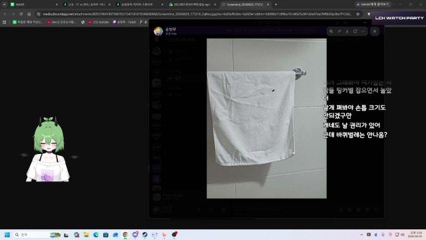The width and height of the screenshot is (426, 240).
Task: Open the Twitch bookmark in the bookmarks bar
Action: (124, 22)
